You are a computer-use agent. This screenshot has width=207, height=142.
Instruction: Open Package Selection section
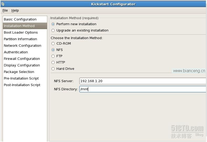click(25, 72)
